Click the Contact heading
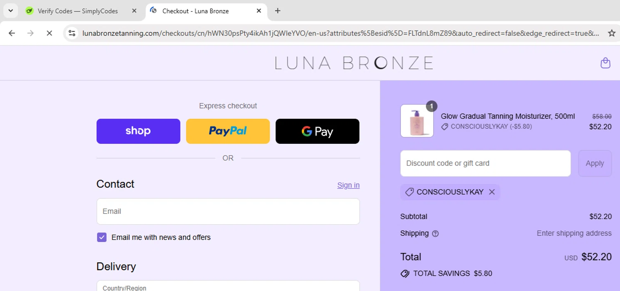 click(x=115, y=184)
